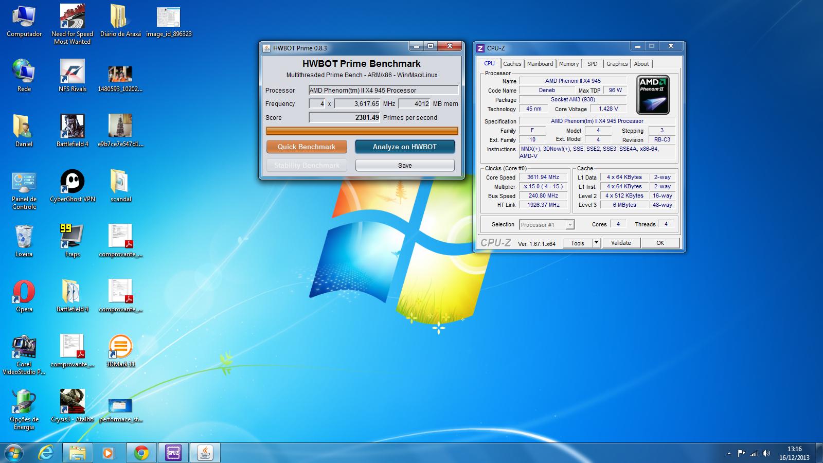Click Analyze on HWBOT button
823x463 pixels.
click(405, 147)
